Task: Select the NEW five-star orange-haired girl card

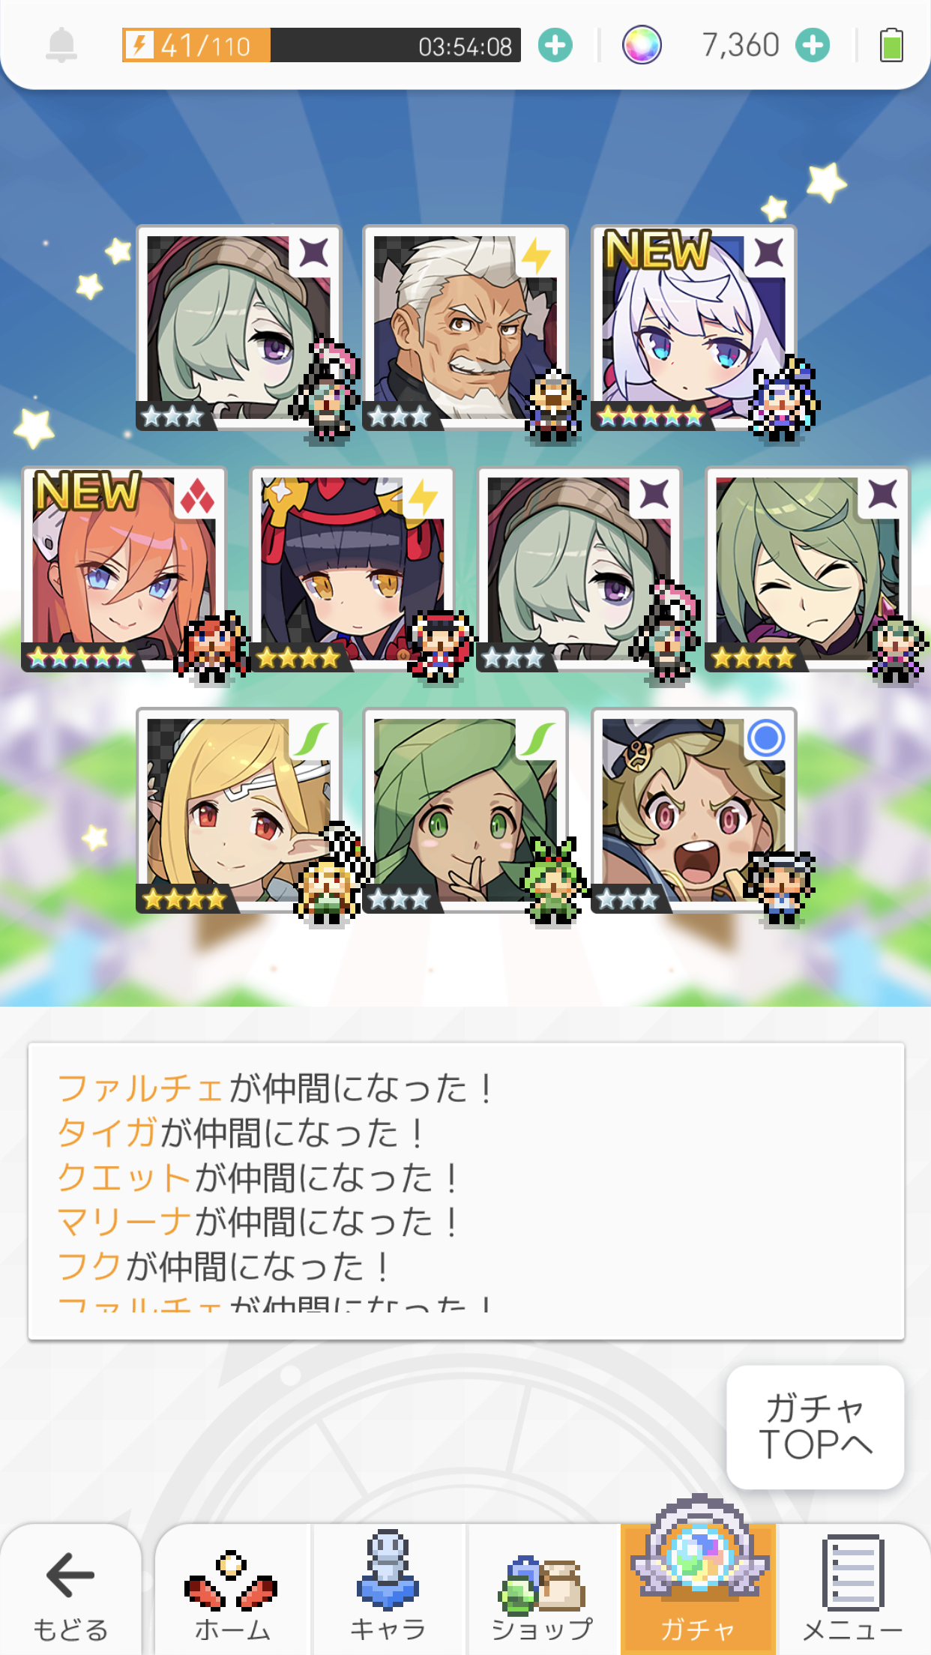Action: pyautogui.click(x=124, y=569)
